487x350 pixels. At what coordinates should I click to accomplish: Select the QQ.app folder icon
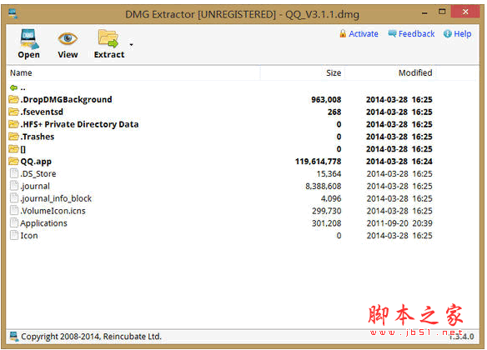click(13, 162)
